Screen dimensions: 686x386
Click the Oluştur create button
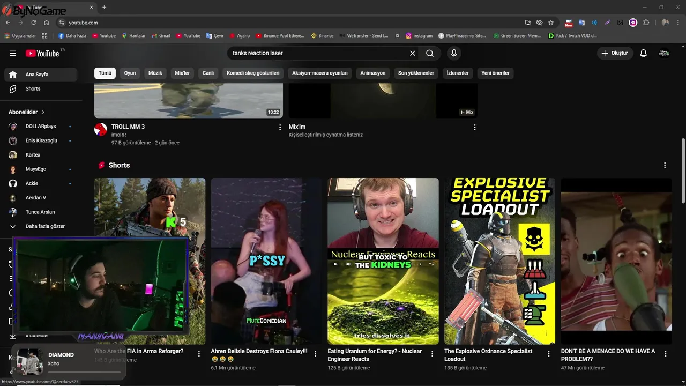coord(615,53)
